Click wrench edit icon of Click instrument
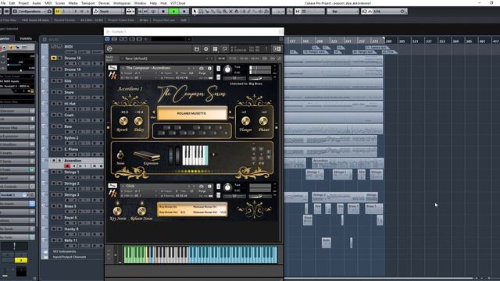This screenshot has width=500, height=281. tap(112, 186)
